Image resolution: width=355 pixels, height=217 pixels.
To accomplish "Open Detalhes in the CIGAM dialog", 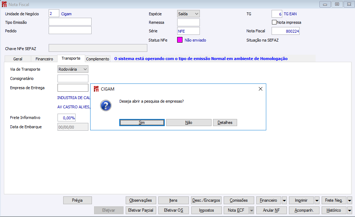I will coord(225,123).
